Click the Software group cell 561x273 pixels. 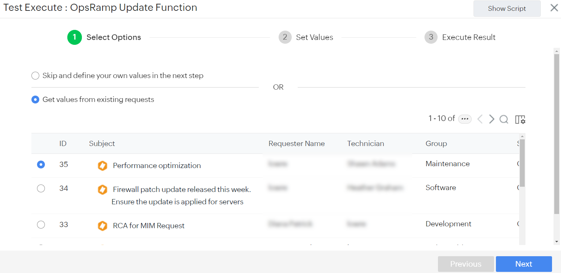pos(441,188)
